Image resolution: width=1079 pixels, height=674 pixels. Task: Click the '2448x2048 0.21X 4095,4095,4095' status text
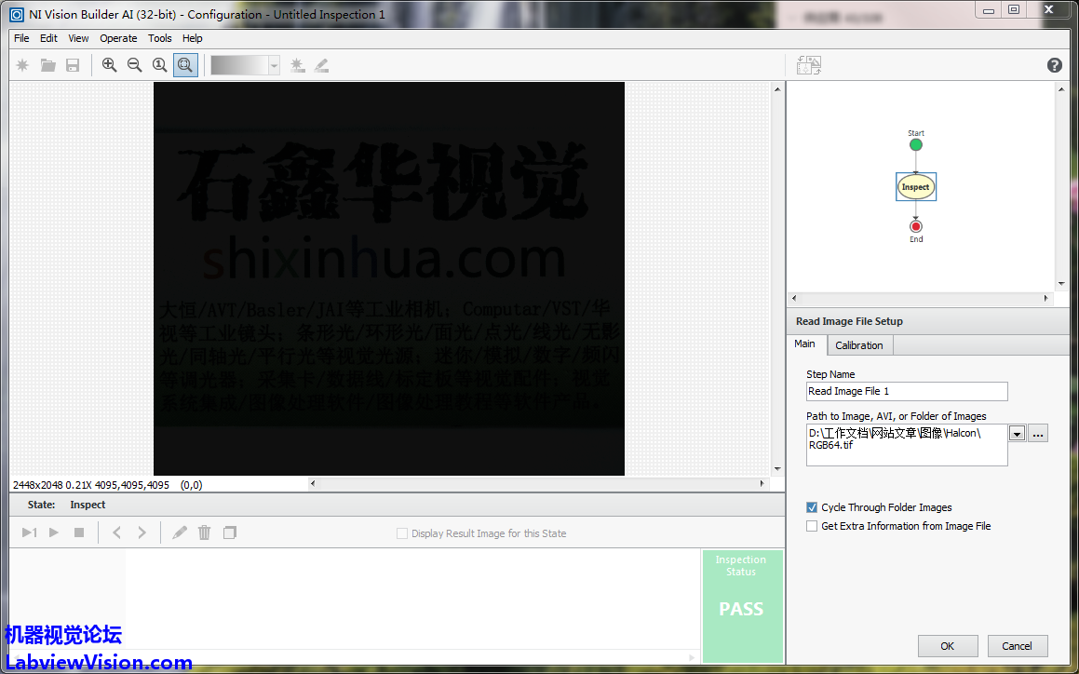(x=91, y=485)
